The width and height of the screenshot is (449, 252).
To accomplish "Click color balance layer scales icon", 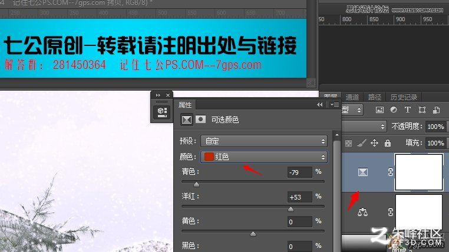I will point(362,212).
